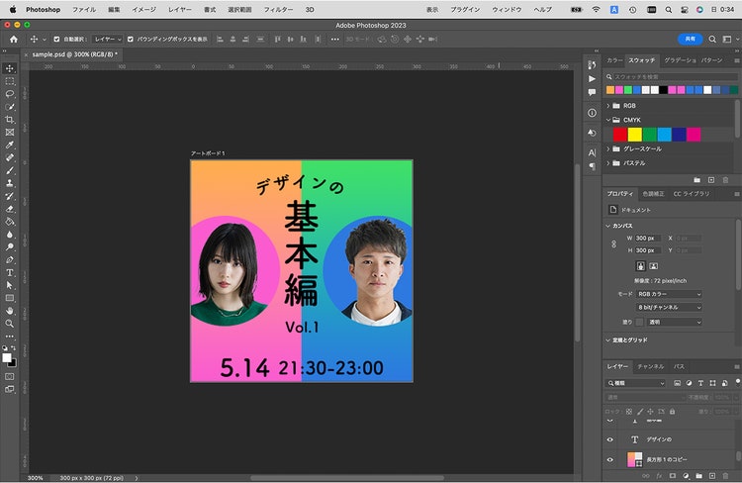The image size is (742, 483).
Task: Open the Apple menu
Action: pyautogui.click(x=13, y=10)
